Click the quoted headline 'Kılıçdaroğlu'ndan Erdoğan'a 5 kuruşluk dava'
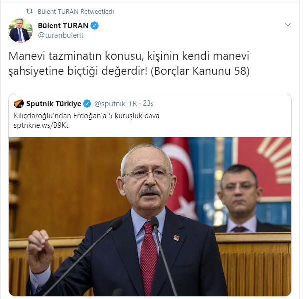 pyautogui.click(x=87, y=116)
